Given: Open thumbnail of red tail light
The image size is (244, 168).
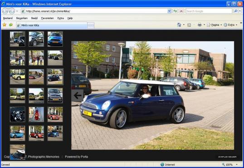Looking at the screenshot, I should (x=36, y=114).
